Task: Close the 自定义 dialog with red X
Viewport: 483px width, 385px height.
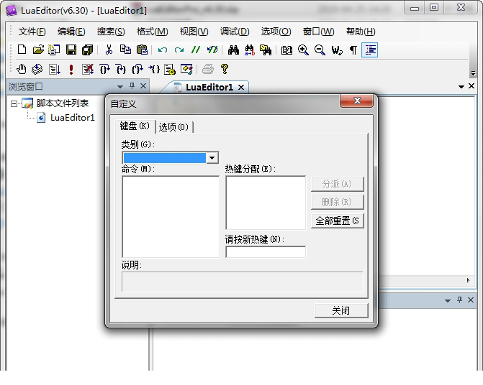Action: coord(357,101)
